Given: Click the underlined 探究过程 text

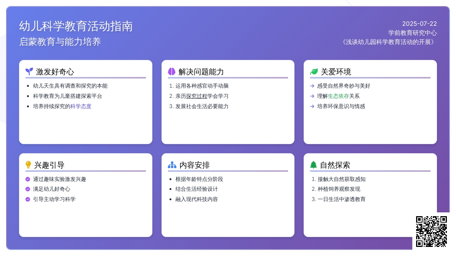Looking at the screenshot, I should 197,96.
